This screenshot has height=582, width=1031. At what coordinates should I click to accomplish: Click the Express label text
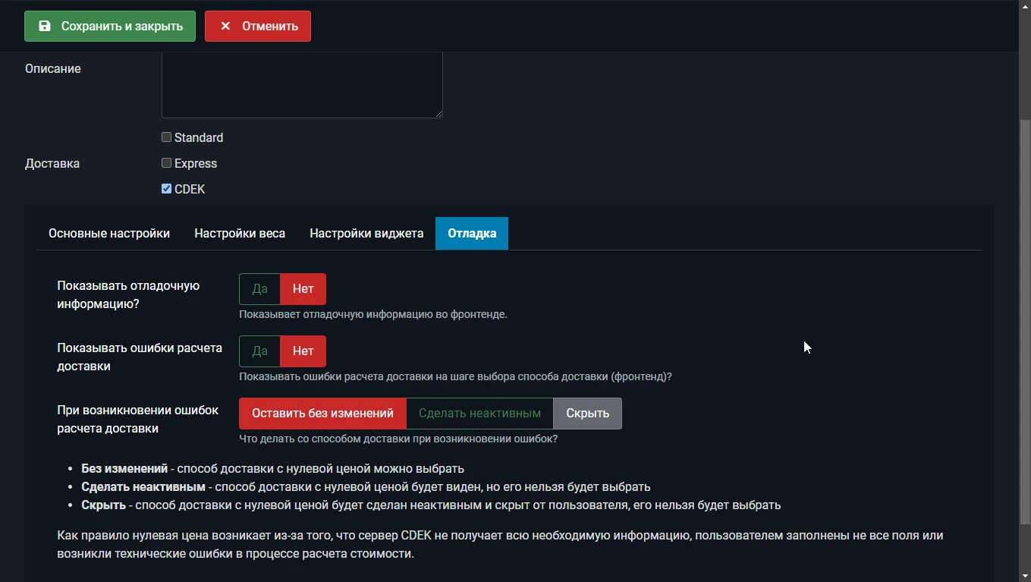click(x=196, y=163)
